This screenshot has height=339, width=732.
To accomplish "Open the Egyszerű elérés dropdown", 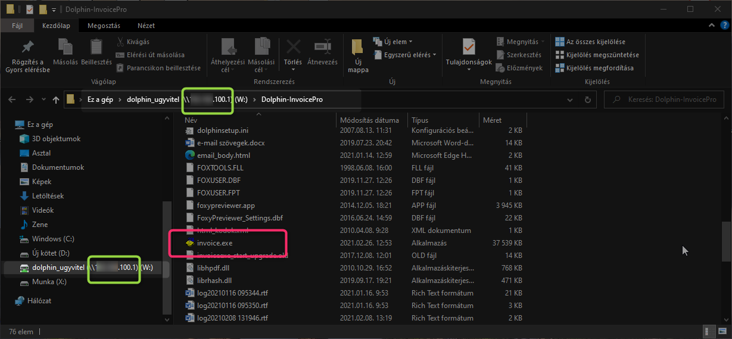I will pos(404,55).
